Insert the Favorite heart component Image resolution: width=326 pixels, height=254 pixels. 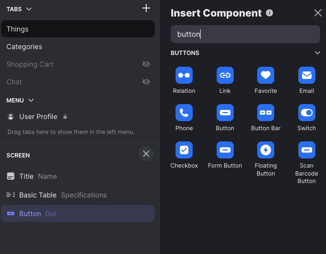point(266,75)
